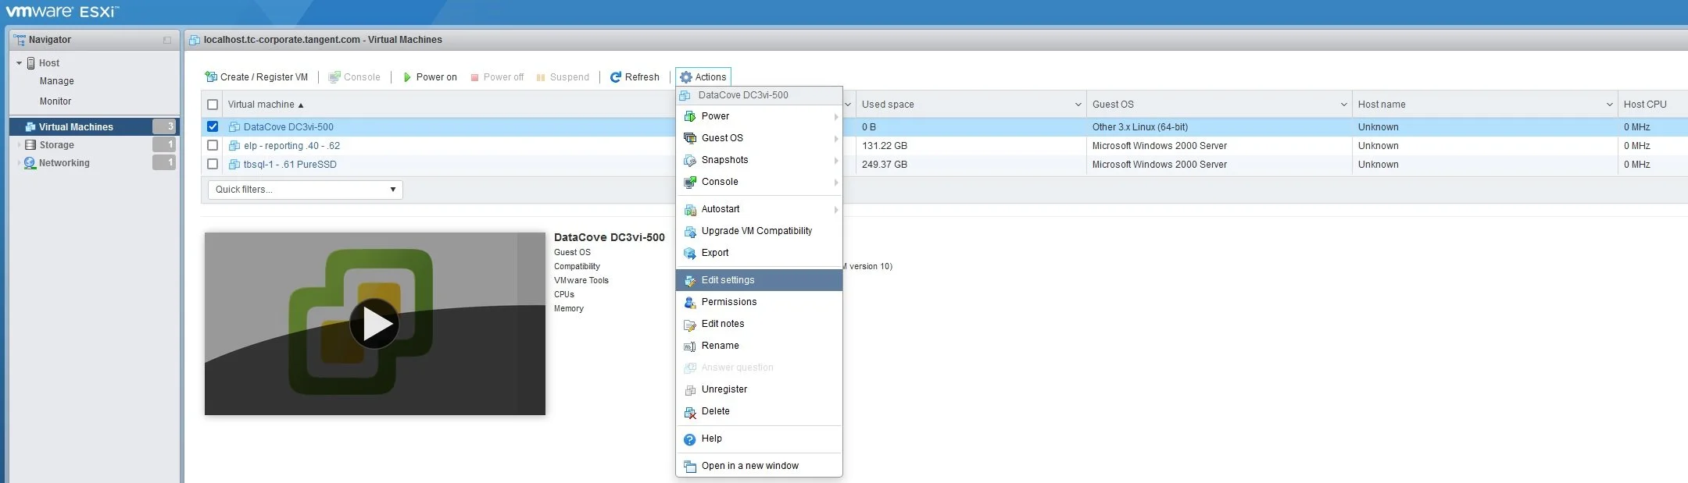Screen dimensions: 1688x483
Task: Click the Actions gear icon
Action: pos(686,77)
